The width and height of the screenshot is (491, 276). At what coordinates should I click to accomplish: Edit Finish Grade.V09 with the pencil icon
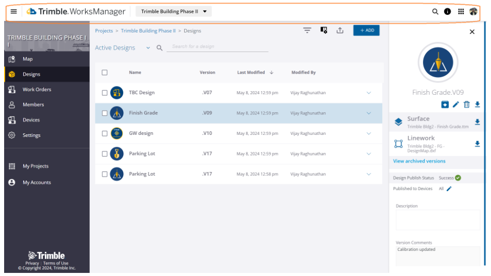click(455, 105)
